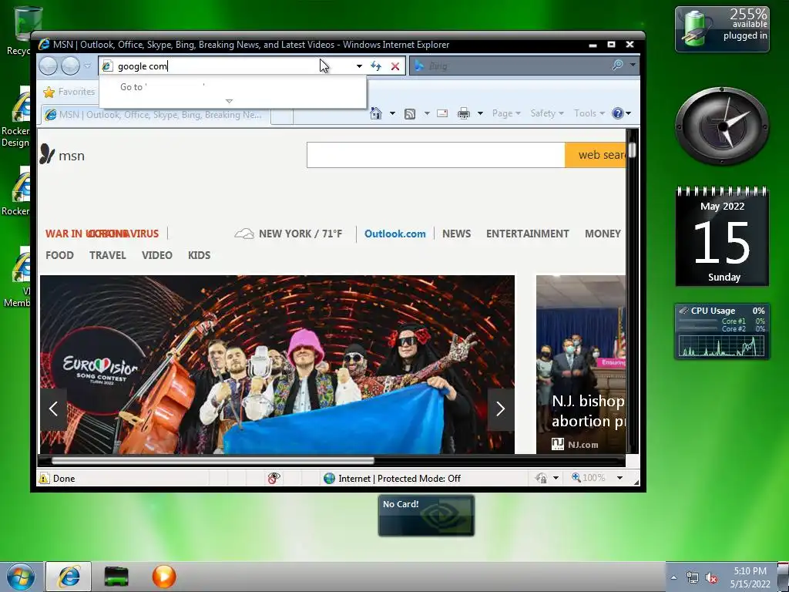Click the IE Back navigation button
789x592 pixels.
[49, 66]
